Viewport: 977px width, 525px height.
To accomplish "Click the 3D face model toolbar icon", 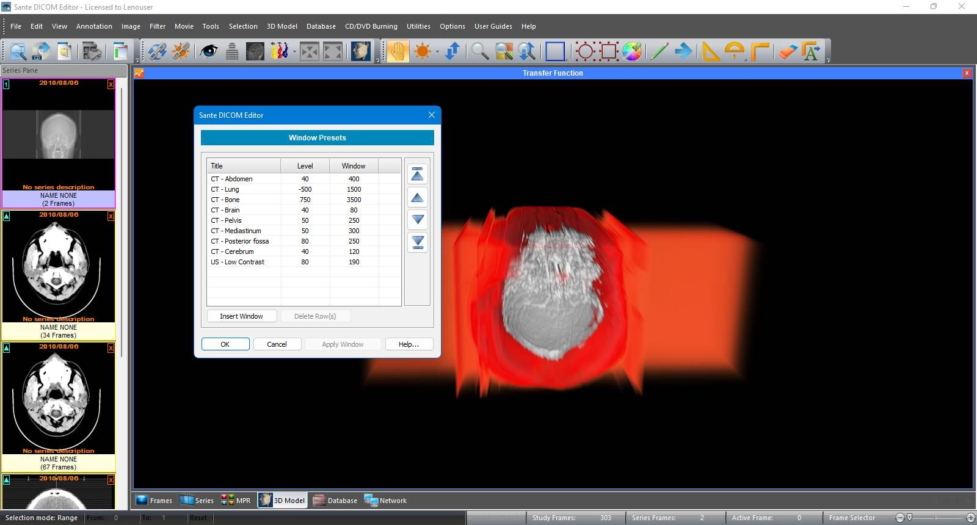I will pyautogui.click(x=361, y=51).
